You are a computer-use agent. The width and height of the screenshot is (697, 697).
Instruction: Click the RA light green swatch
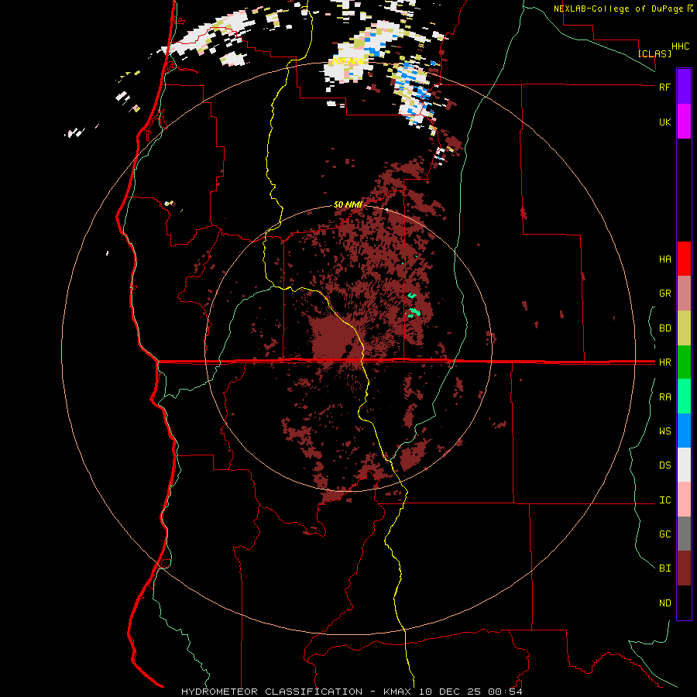[x=684, y=397]
